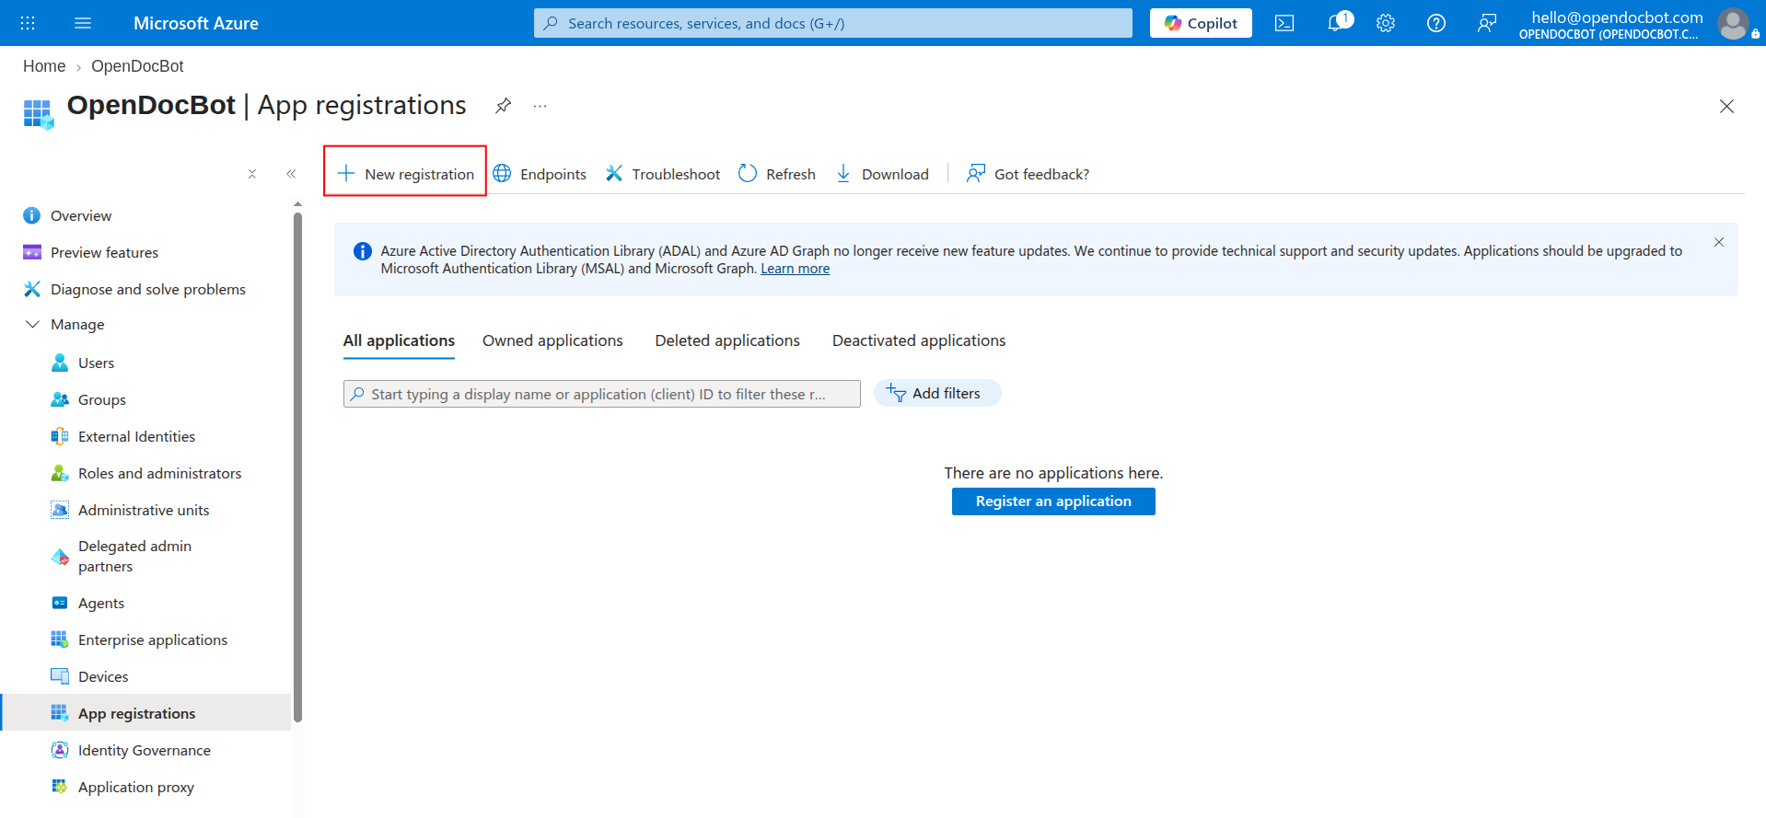Screen dimensions: 1766x818
Task: Close the App registrations blade
Action: [x=1726, y=106]
